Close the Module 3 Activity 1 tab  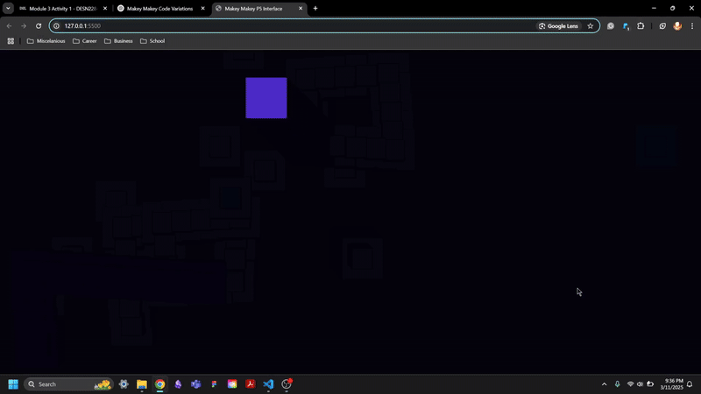point(105,9)
